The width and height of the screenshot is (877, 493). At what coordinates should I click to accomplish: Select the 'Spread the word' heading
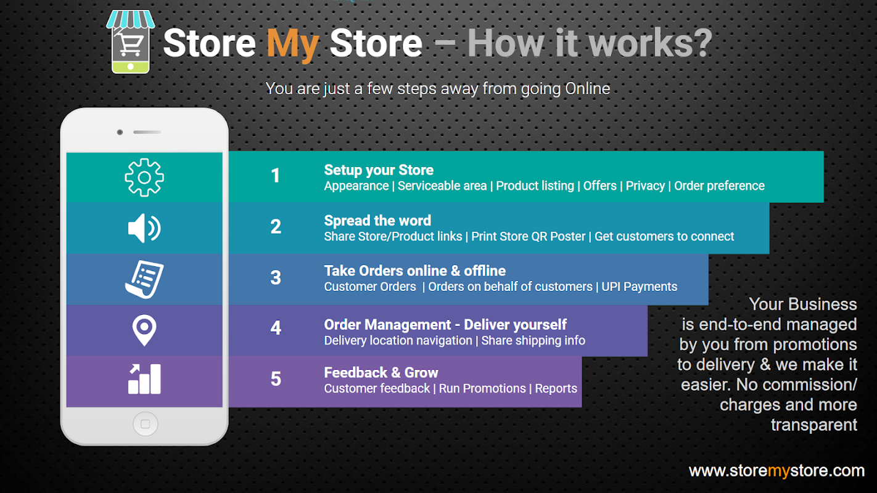377,221
